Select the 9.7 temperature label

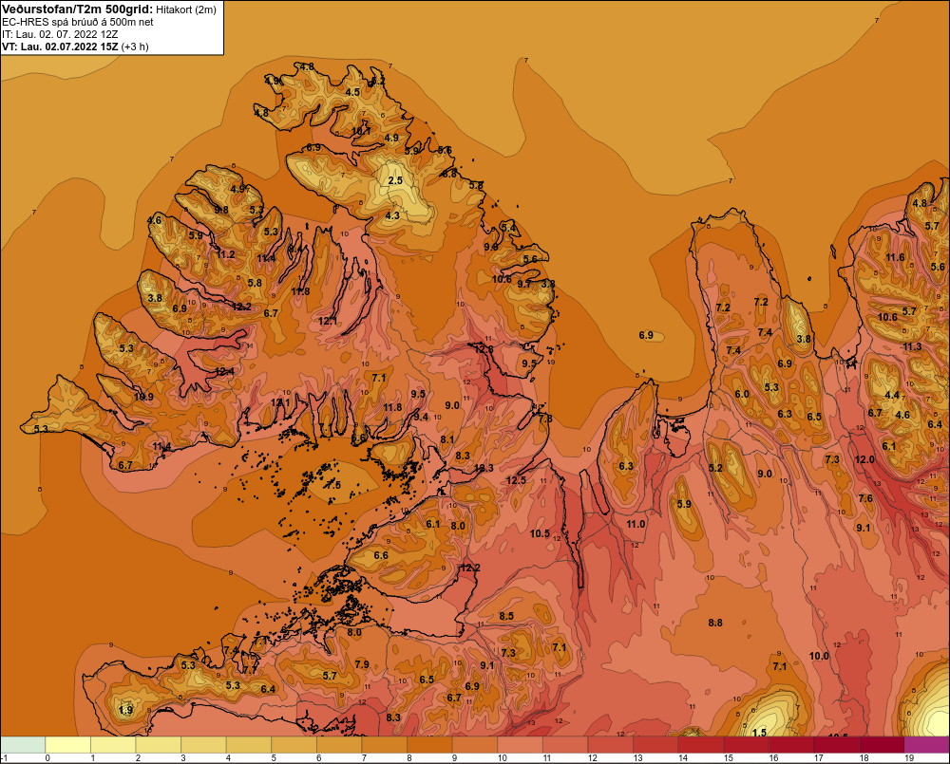click(524, 284)
